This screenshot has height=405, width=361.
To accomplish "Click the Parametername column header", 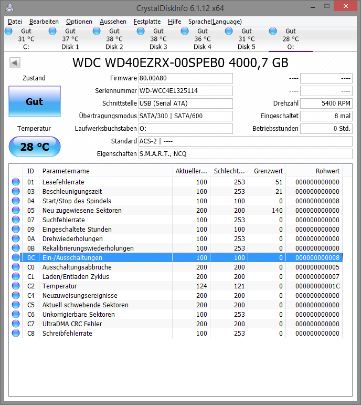I will (x=105, y=171).
